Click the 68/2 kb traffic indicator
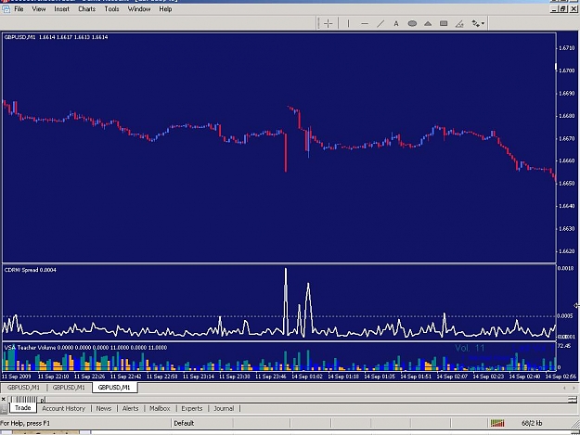Viewport: 580px width, 435px height. [x=532, y=423]
